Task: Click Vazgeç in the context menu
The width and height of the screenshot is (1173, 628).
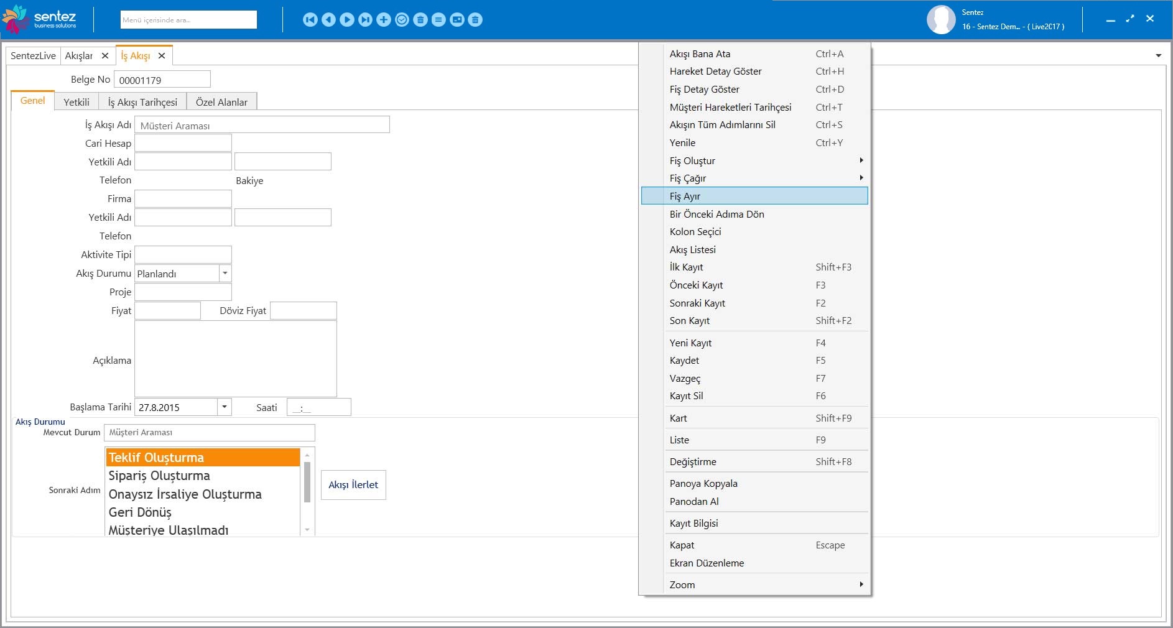Action: 754,379
